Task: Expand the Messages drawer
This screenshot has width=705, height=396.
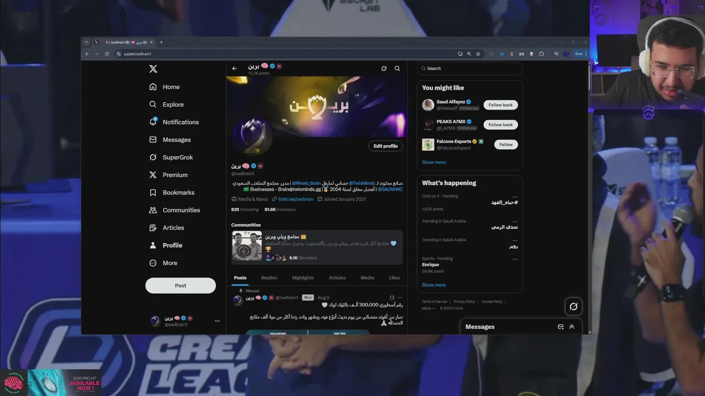Action: tap(572, 327)
